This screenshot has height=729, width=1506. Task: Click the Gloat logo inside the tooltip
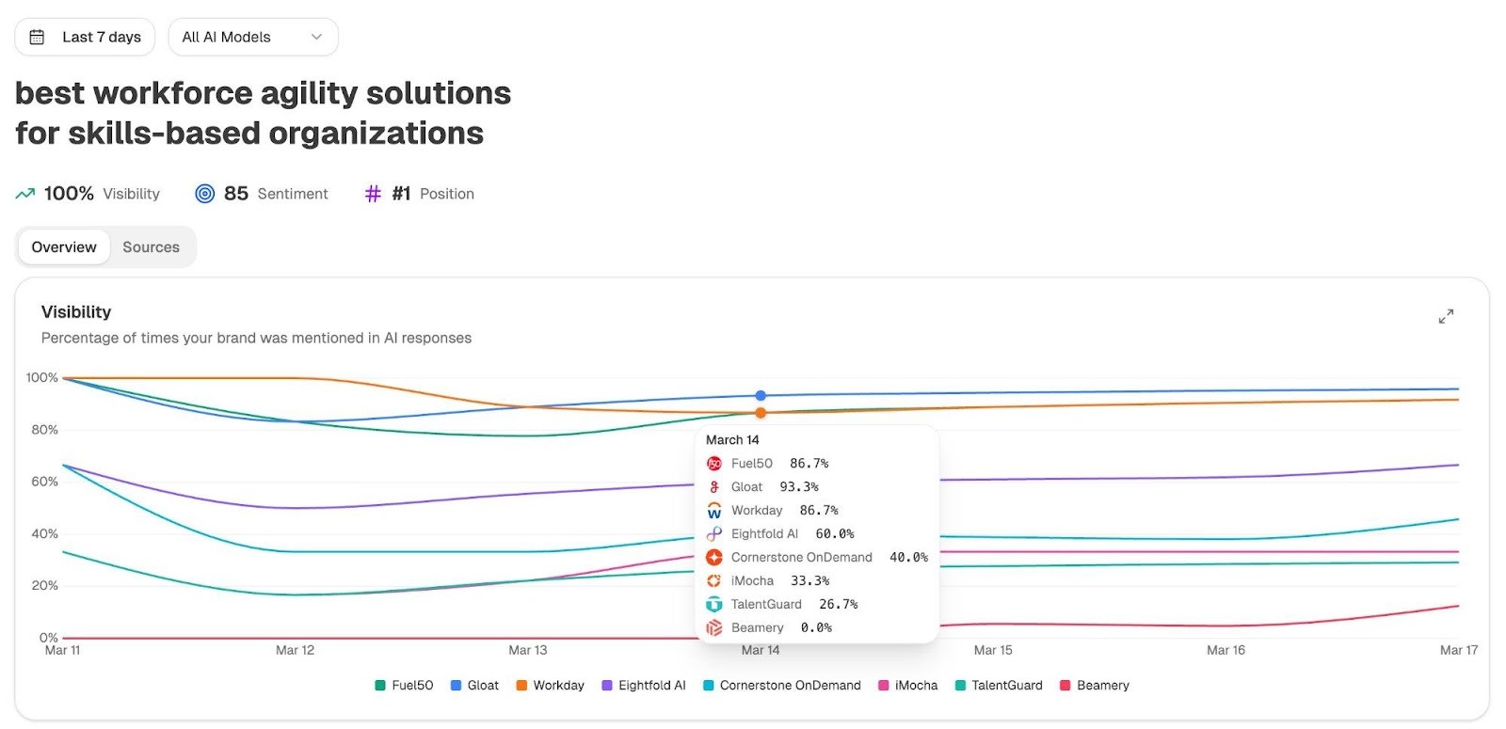[713, 486]
